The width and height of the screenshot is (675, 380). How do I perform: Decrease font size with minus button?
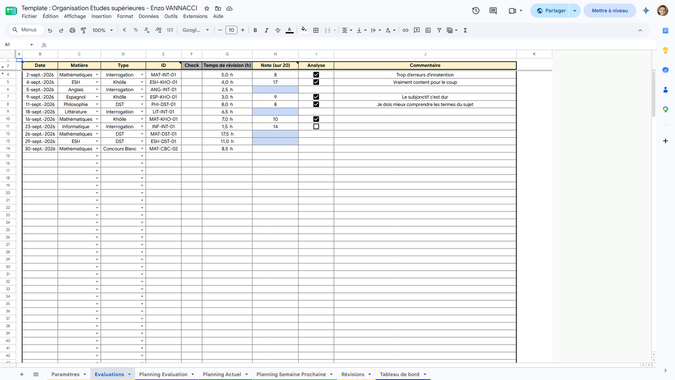point(220,30)
